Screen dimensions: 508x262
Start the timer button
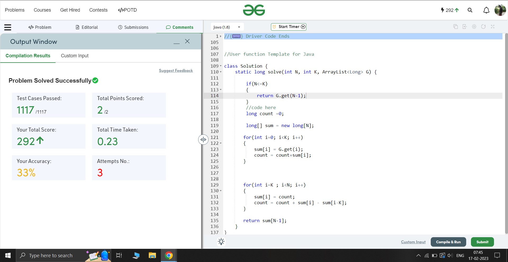pyautogui.click(x=289, y=27)
